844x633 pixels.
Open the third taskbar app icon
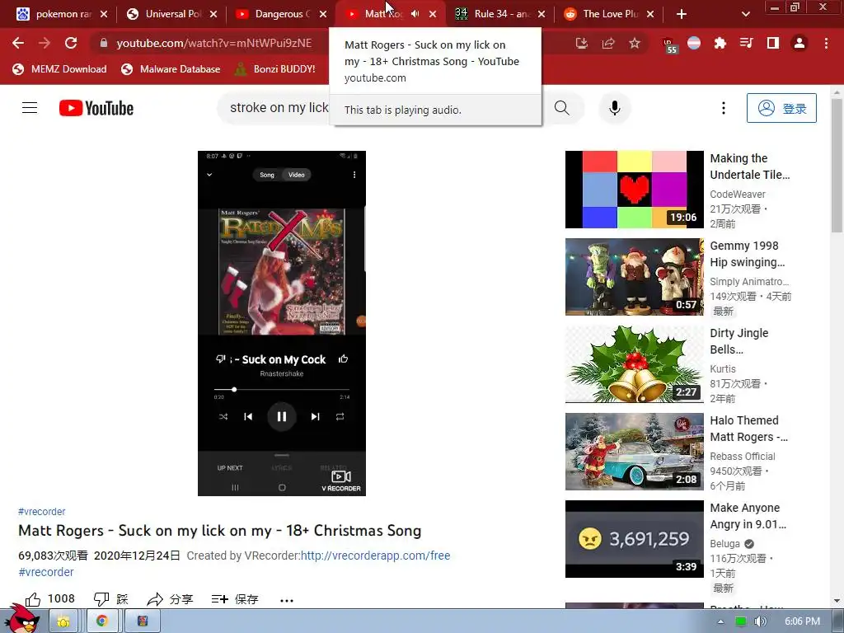click(x=142, y=621)
